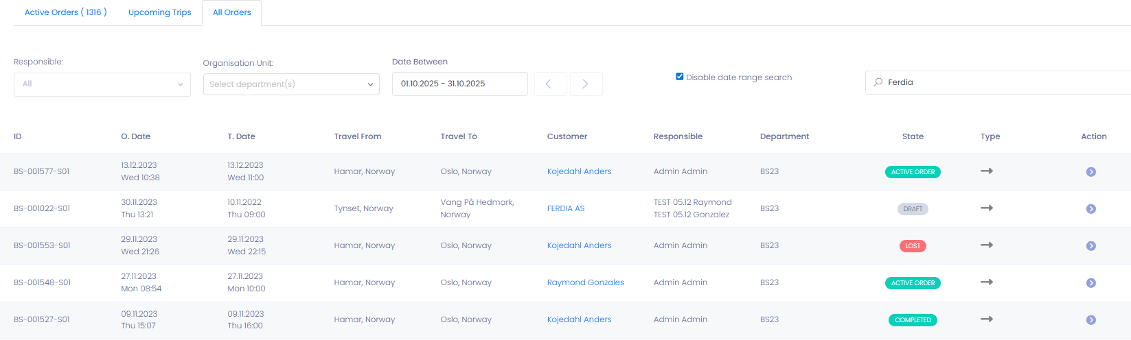The image size is (1131, 340).
Task: Click action icon for order BS-001022-S01
Action: coord(1090,209)
